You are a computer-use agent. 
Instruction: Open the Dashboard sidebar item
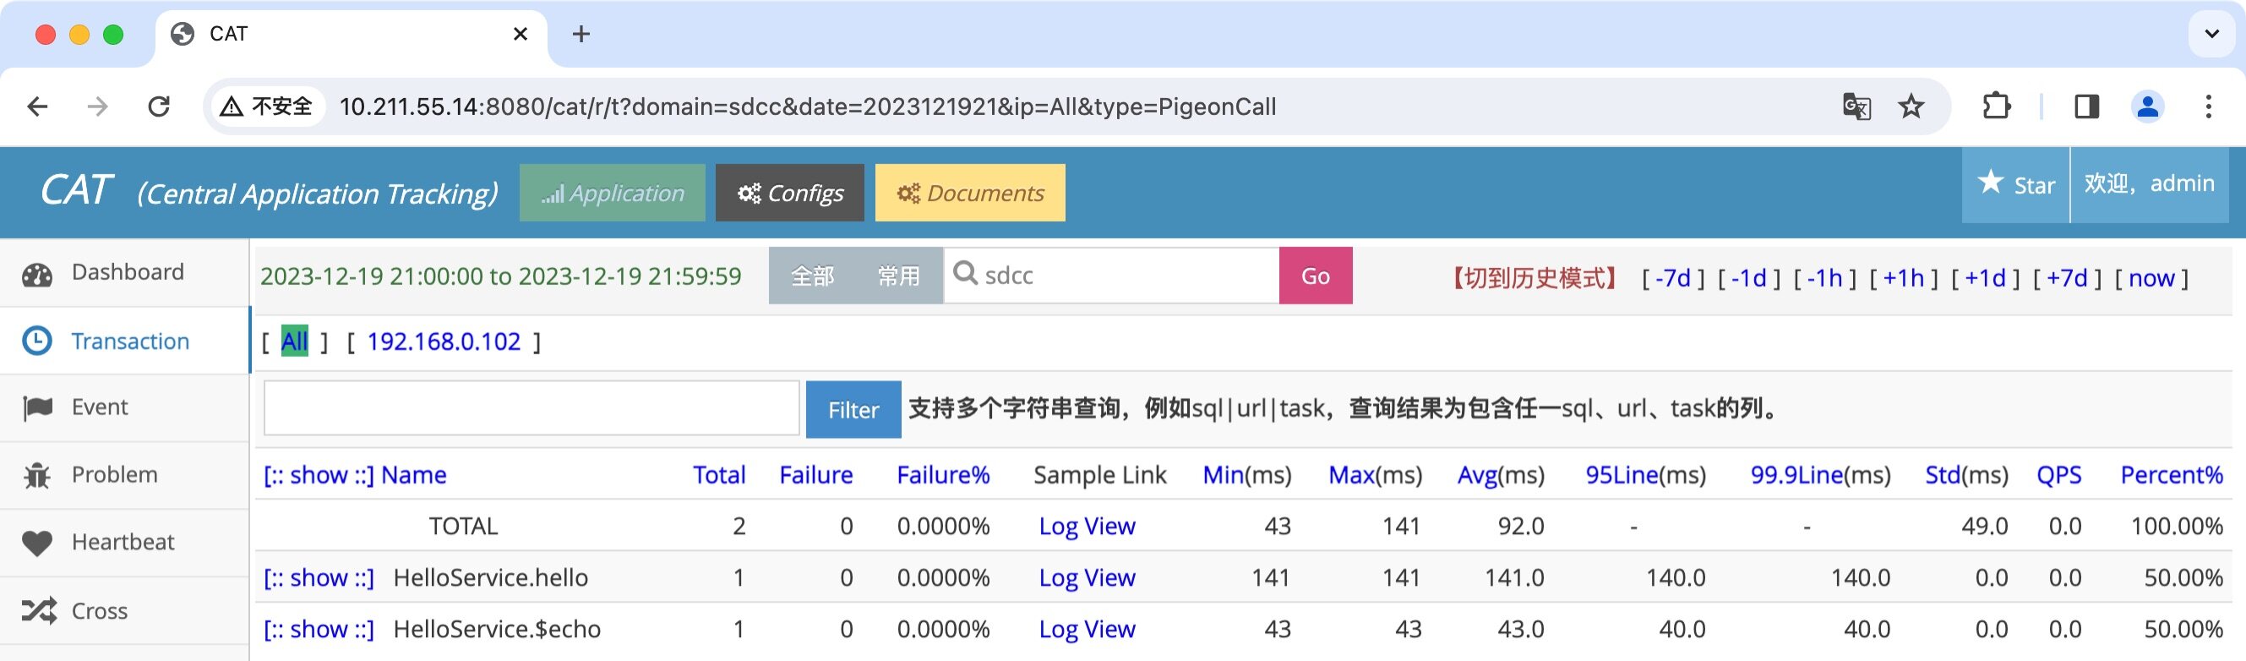pyautogui.click(x=127, y=273)
